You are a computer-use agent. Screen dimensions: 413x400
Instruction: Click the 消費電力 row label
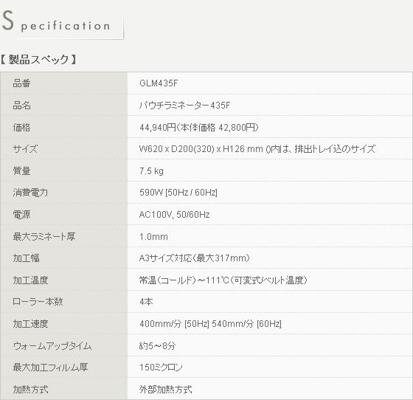click(x=30, y=193)
